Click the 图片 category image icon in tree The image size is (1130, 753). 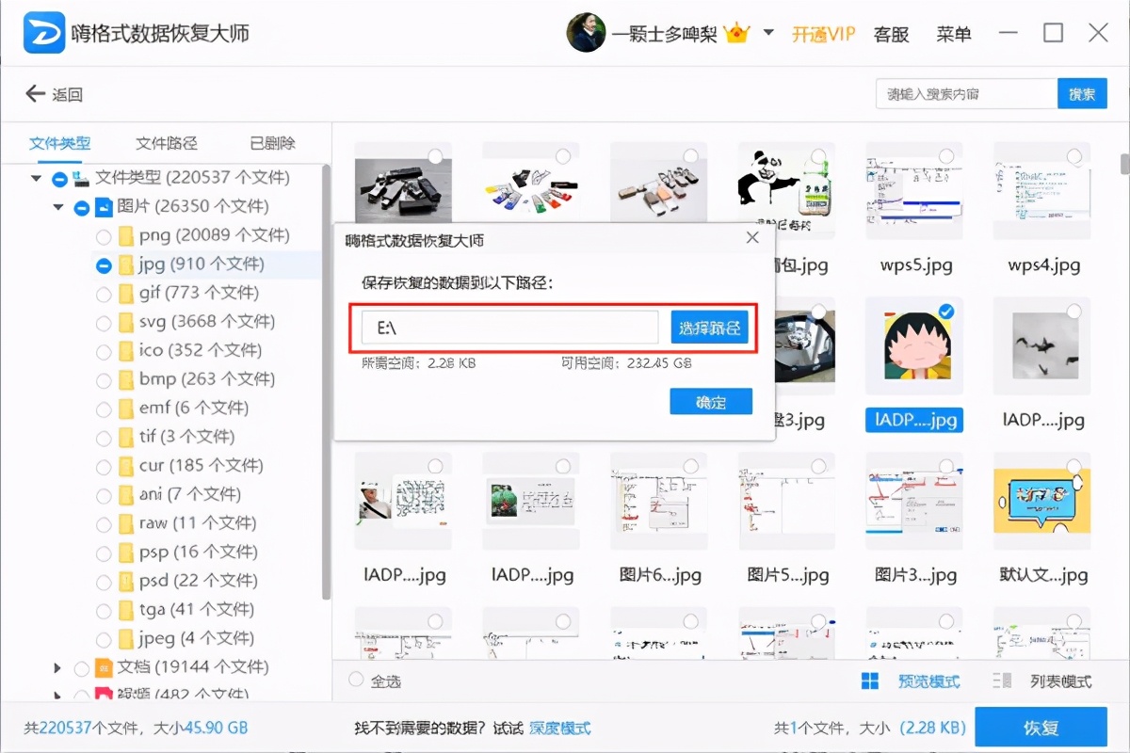click(x=104, y=206)
